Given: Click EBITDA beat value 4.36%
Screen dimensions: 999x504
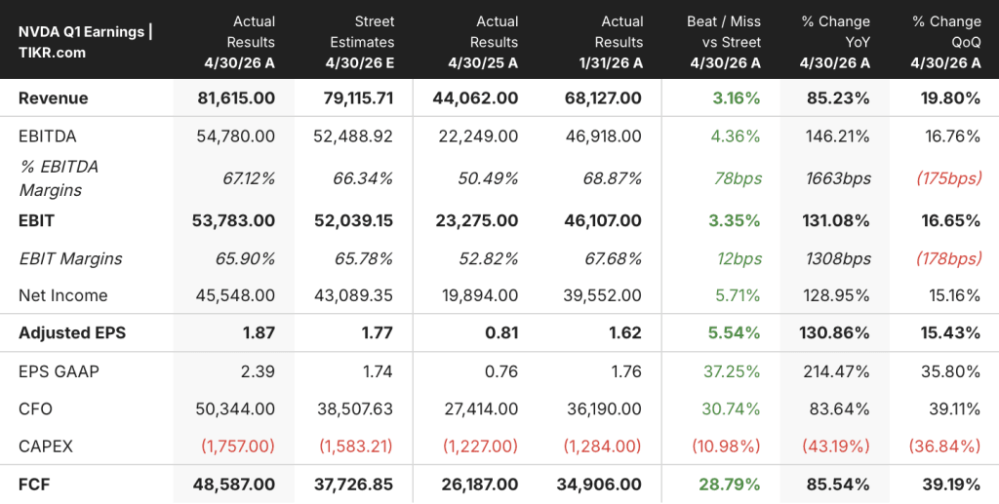Looking at the screenshot, I should click(x=737, y=136).
